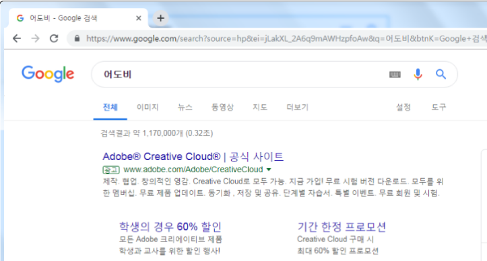The width and height of the screenshot is (487, 261).
Task: Go back with the browser back arrow
Action: 17,38
